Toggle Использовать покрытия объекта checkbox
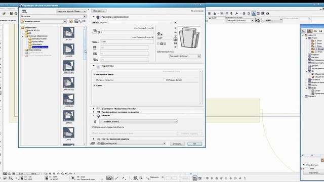This screenshot has height=182, width=324. [93, 127]
